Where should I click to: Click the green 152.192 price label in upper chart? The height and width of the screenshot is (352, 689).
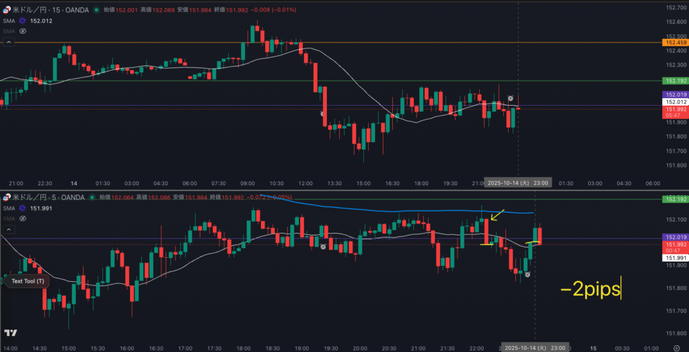click(x=674, y=81)
